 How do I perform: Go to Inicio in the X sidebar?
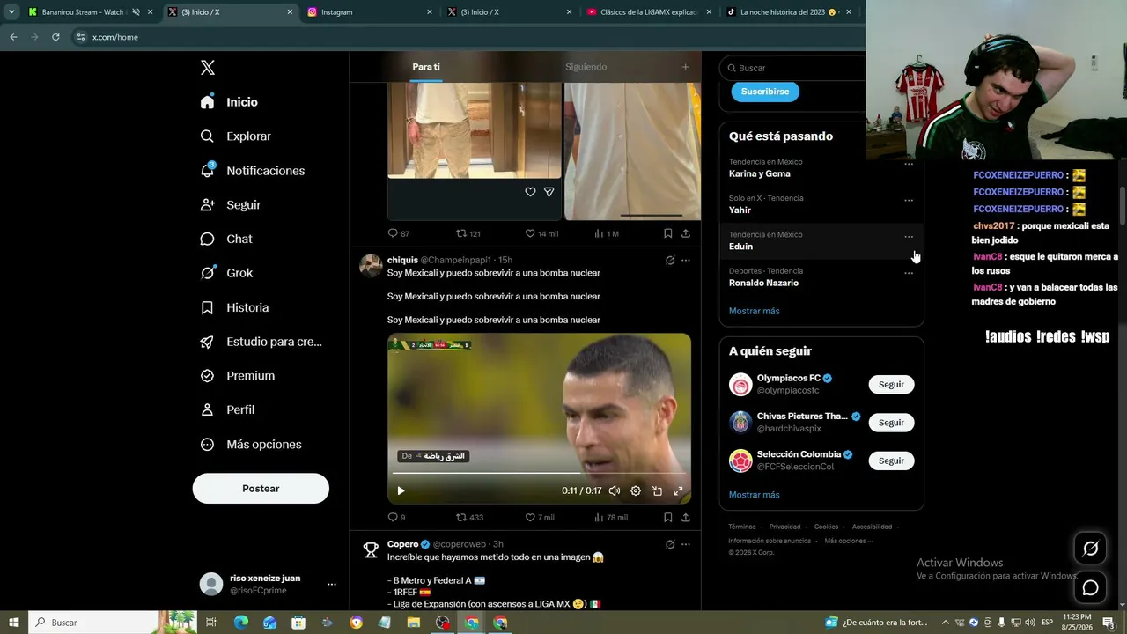[x=229, y=102]
